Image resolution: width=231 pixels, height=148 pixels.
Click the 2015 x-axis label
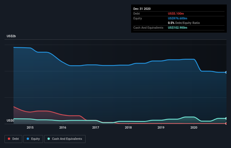[x=30, y=127]
